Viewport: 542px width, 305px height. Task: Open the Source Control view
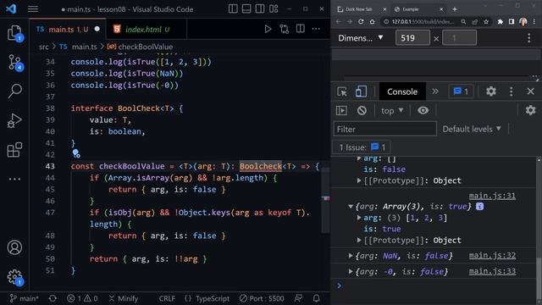(x=14, y=63)
